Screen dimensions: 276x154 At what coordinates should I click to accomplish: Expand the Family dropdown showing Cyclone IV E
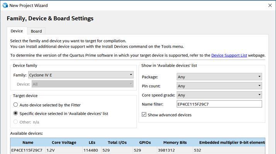click(81, 75)
